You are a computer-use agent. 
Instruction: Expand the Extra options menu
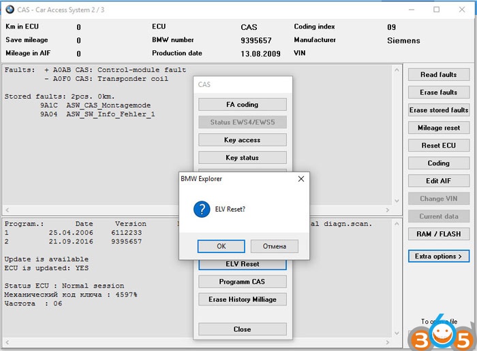[x=438, y=256]
